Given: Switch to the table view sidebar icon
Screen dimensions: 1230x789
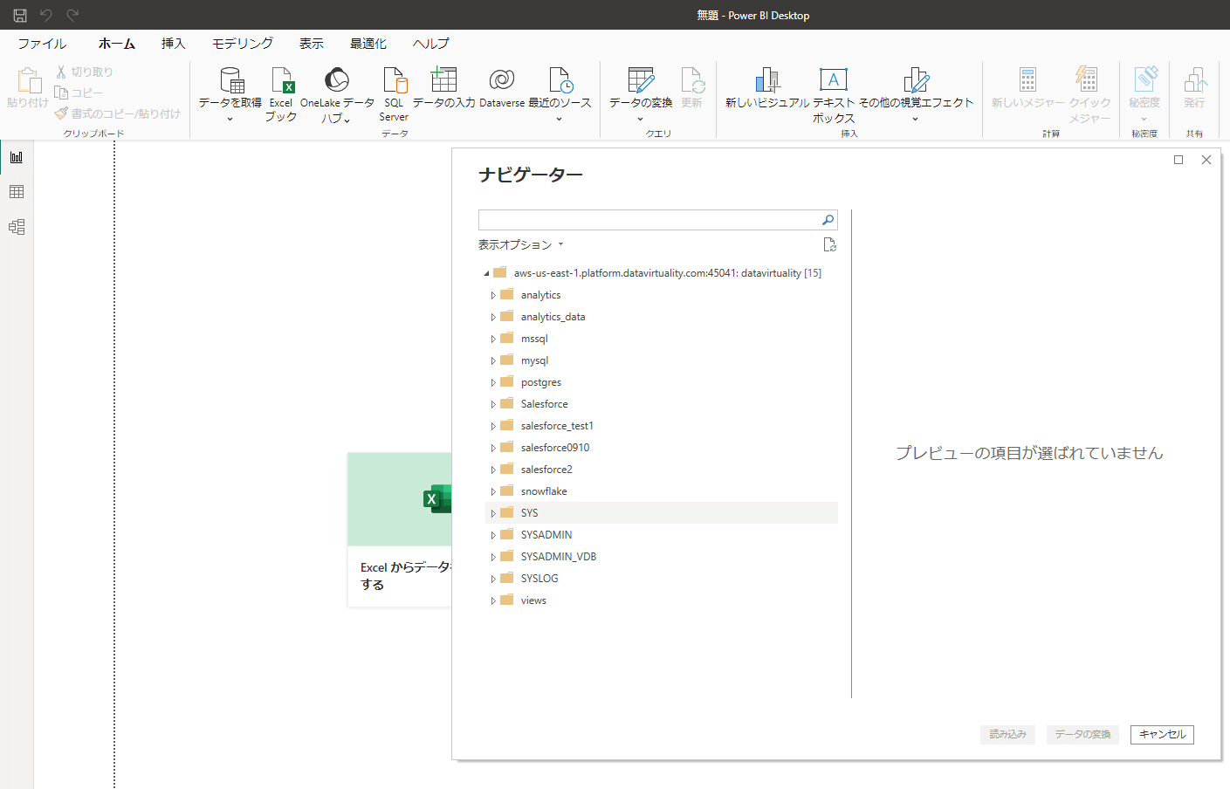Looking at the screenshot, I should (x=17, y=192).
